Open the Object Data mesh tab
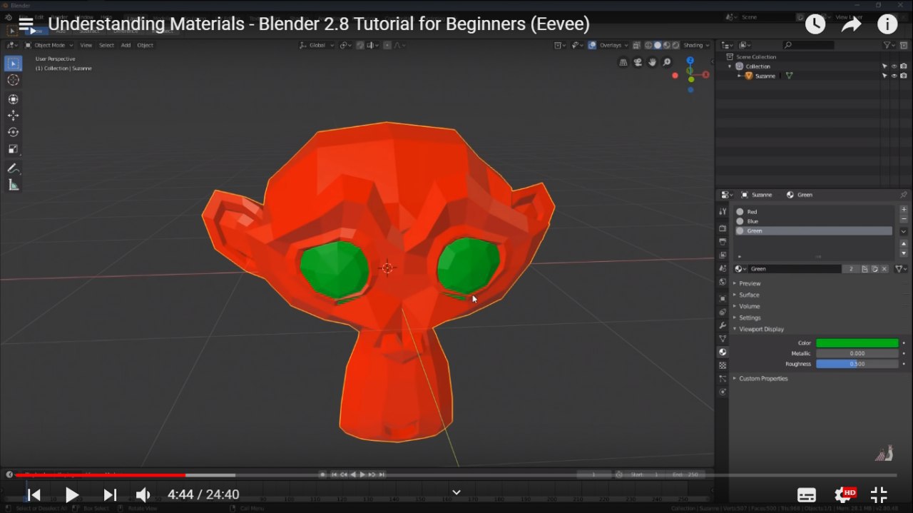 pyautogui.click(x=723, y=338)
